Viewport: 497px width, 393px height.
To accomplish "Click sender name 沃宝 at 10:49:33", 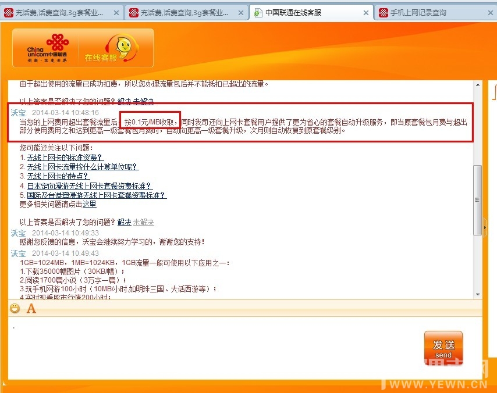I will point(18,233).
